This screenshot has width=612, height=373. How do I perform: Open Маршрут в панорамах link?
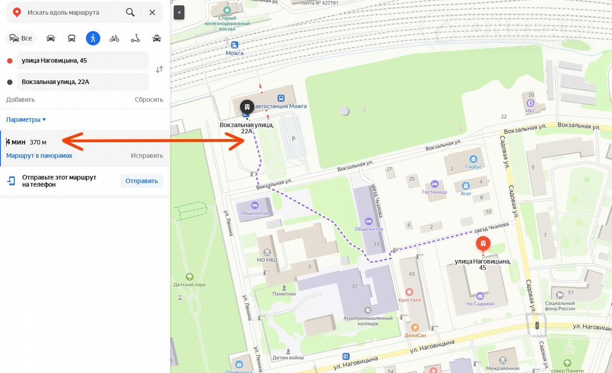[39, 156]
